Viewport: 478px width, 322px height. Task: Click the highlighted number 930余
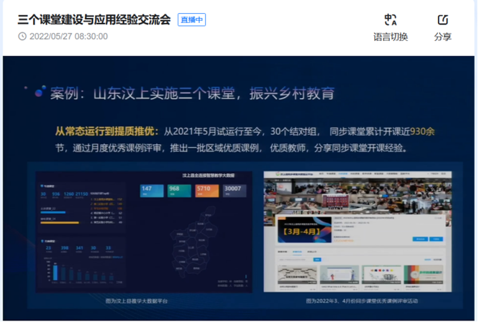(x=422, y=131)
